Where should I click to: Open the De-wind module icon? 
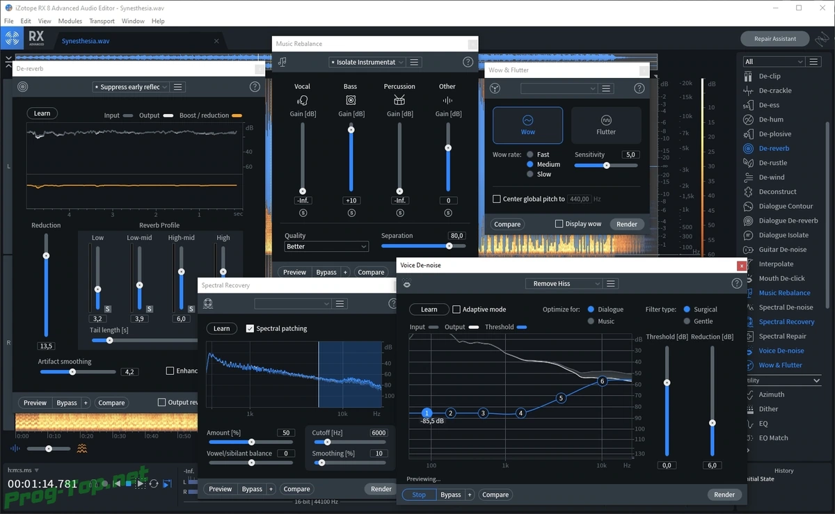click(x=748, y=177)
